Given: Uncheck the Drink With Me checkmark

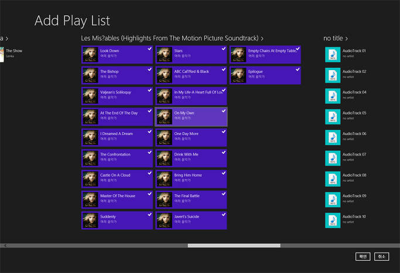Looking at the screenshot, I should coord(224,153).
